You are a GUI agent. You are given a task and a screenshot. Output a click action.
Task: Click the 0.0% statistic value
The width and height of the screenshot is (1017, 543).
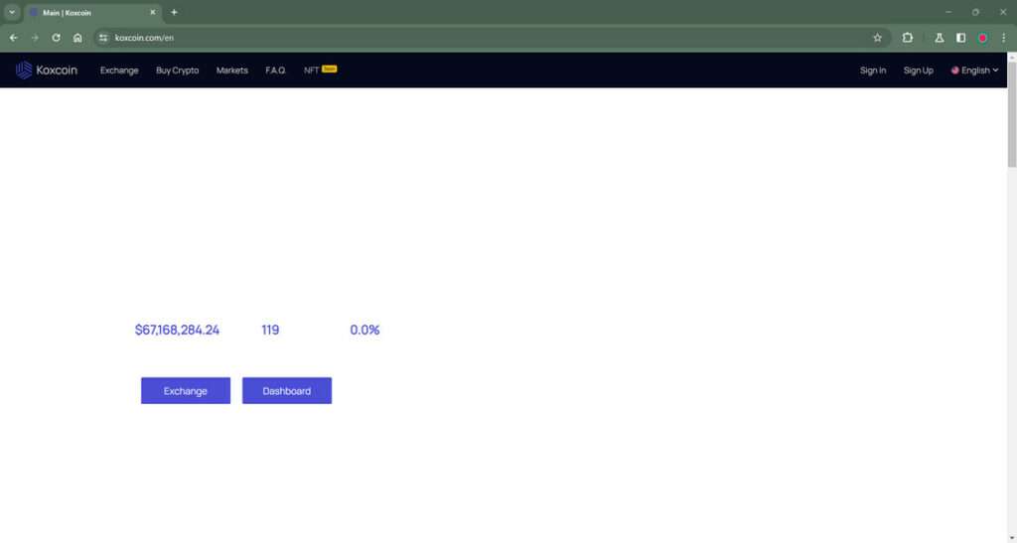click(x=364, y=330)
